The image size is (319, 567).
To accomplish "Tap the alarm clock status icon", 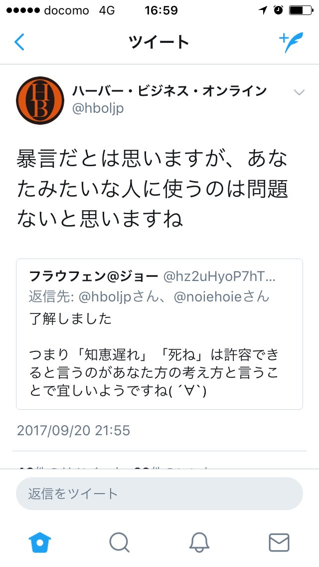I will click(278, 10).
